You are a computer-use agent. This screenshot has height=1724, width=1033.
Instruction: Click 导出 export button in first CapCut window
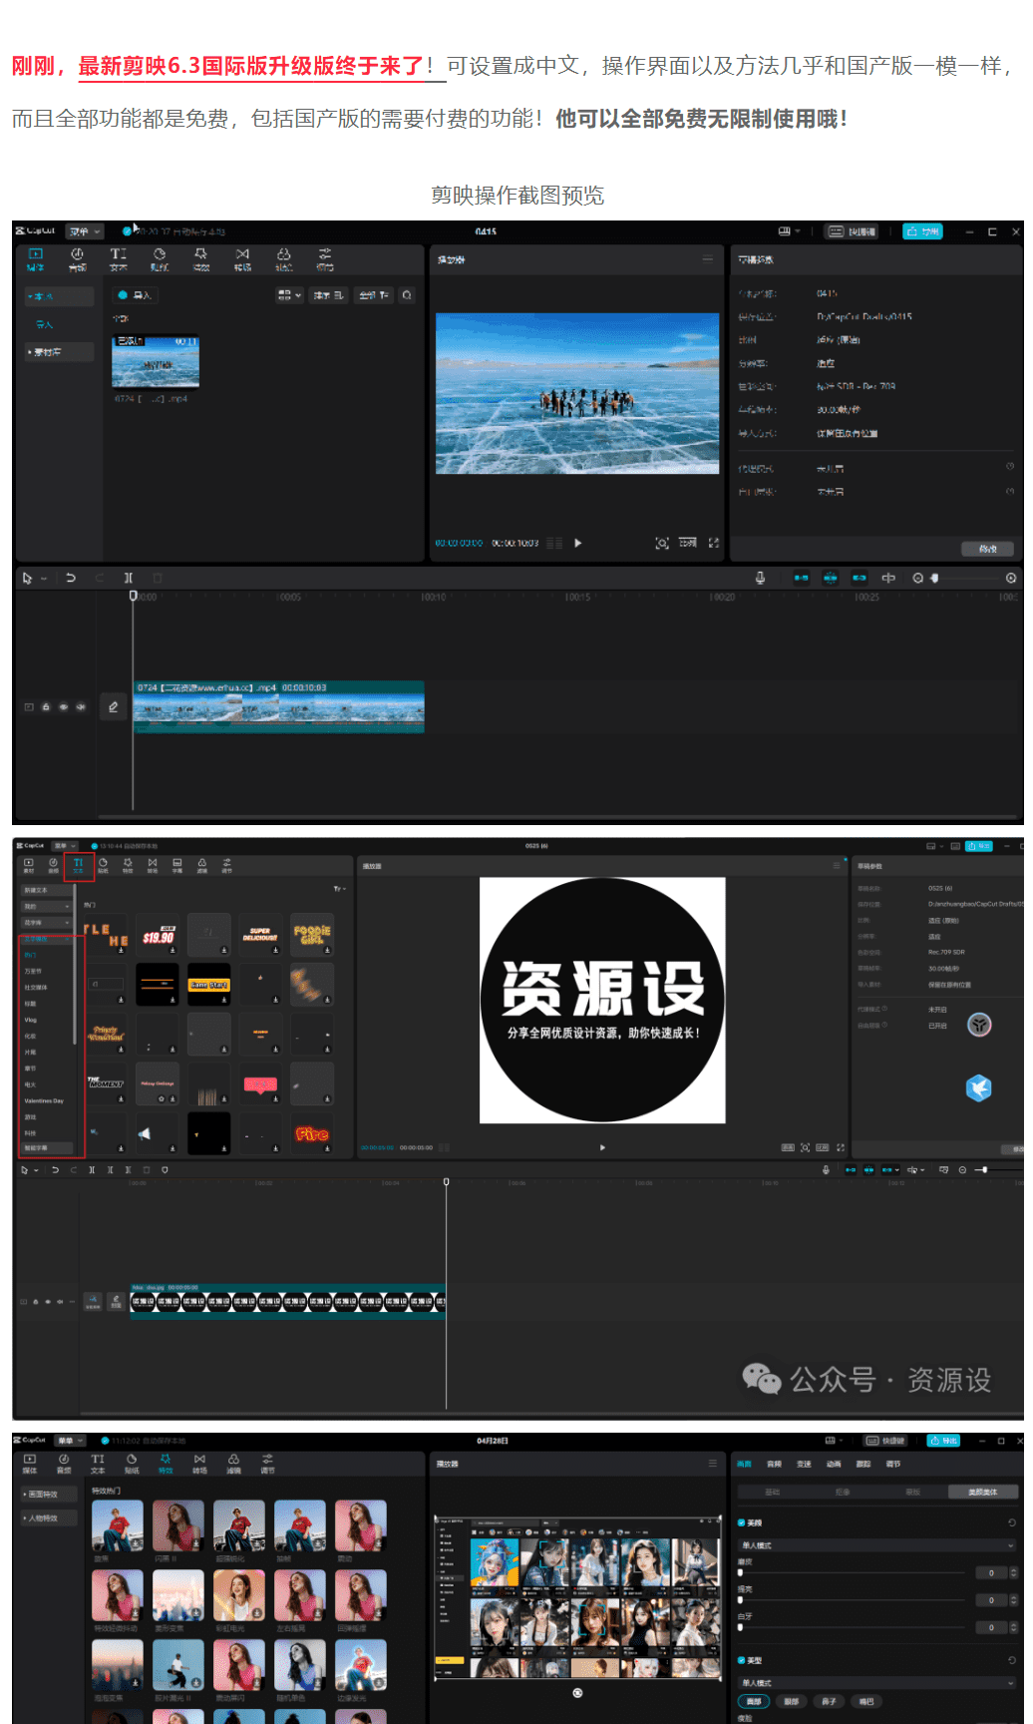922,231
